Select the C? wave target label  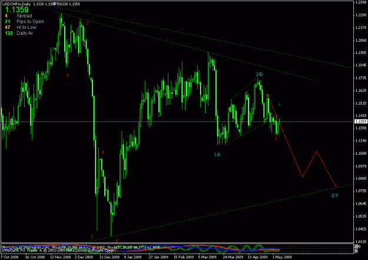click(334, 196)
